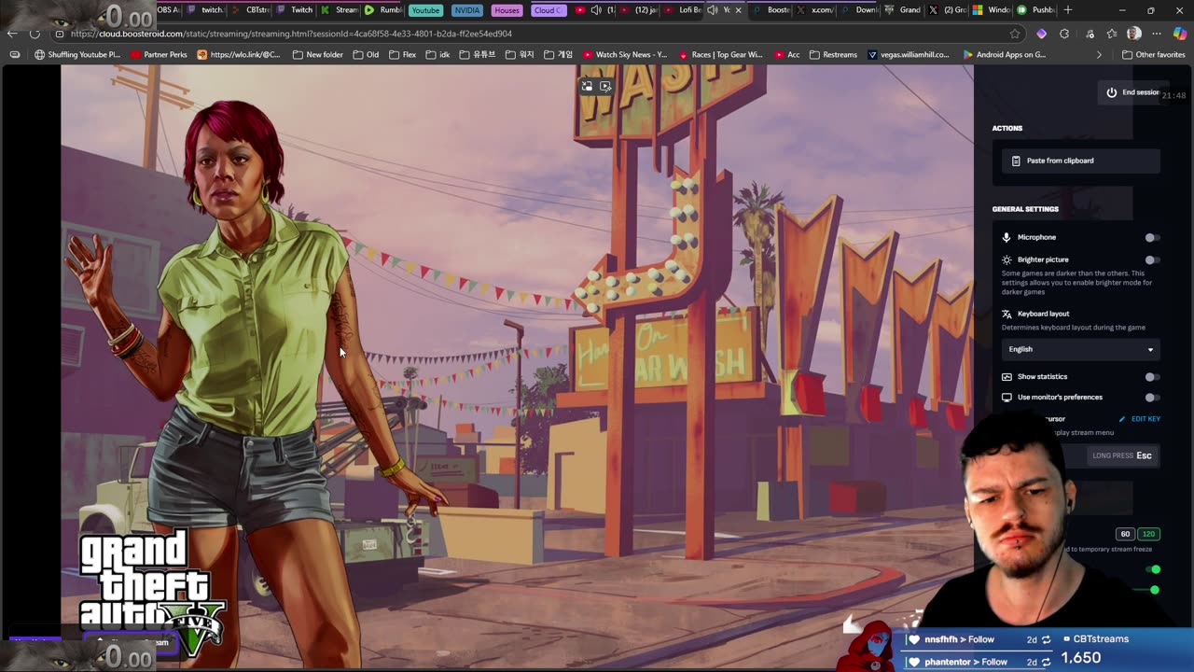Open a new browser tab with plus icon
This screenshot has height=672, width=1194.
coord(1068,10)
